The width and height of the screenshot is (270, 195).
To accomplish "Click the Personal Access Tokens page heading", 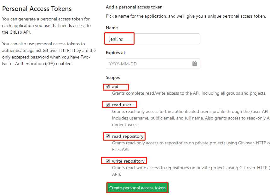I will pyautogui.click(x=37, y=9).
